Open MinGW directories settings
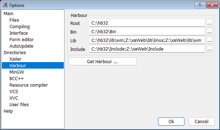This screenshot has width=220, height=130. 17,72
